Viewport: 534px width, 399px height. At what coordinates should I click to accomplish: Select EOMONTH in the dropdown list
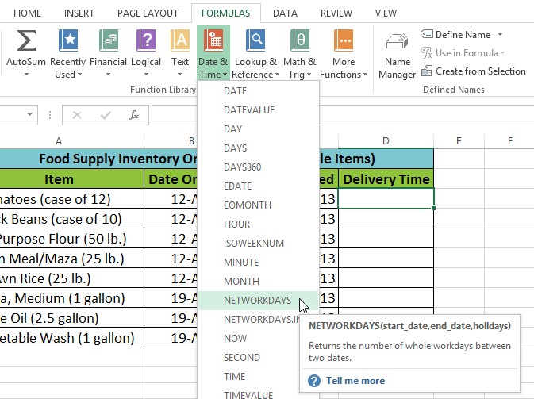[x=258, y=205]
